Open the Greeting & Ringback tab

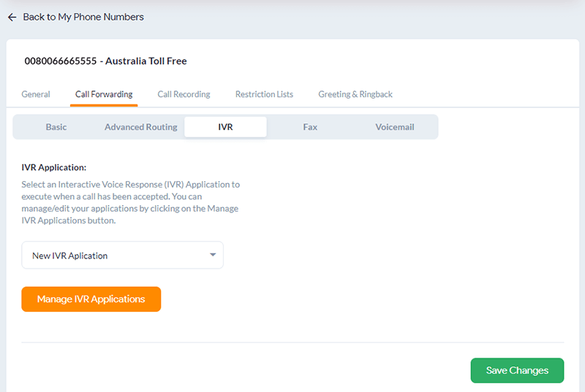(355, 94)
